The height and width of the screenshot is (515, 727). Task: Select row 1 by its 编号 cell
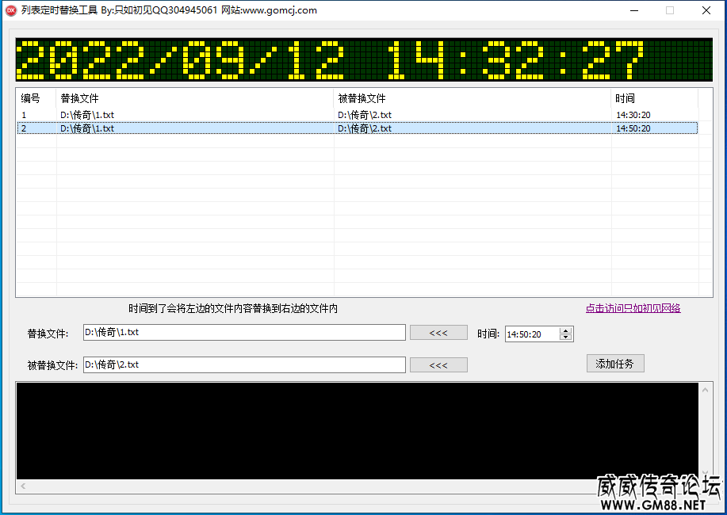click(24, 115)
